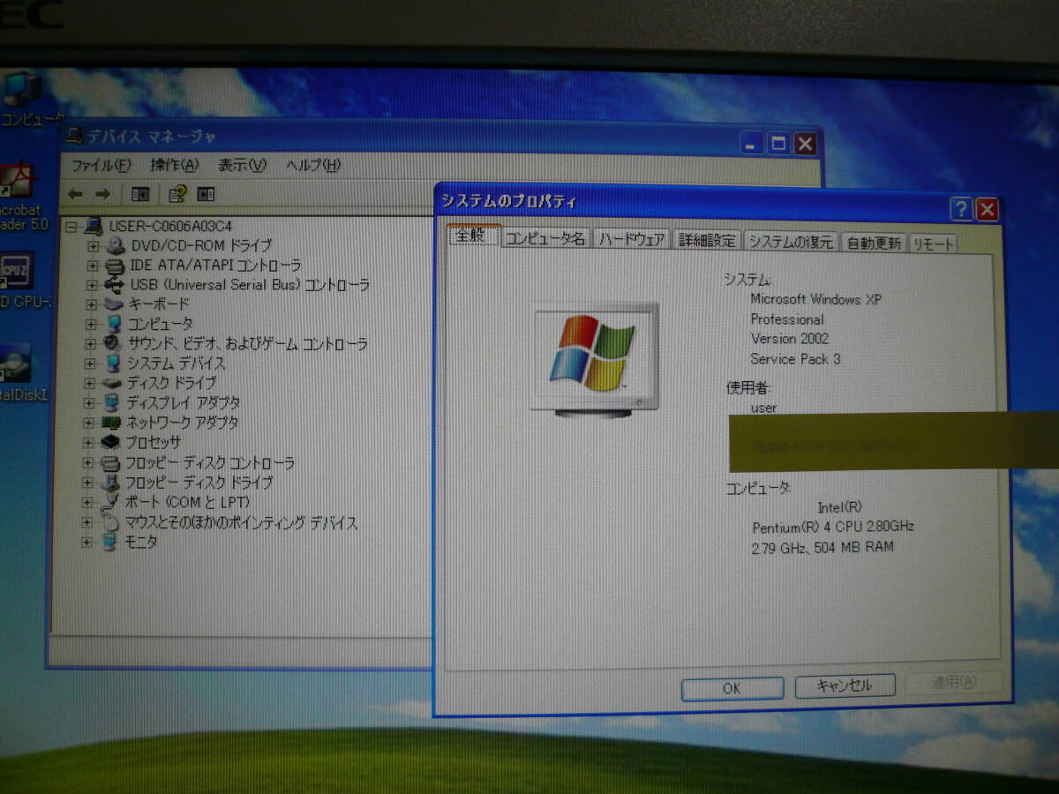1059x794 pixels.
Task: Select the モニタ device icon
Action: (109, 542)
